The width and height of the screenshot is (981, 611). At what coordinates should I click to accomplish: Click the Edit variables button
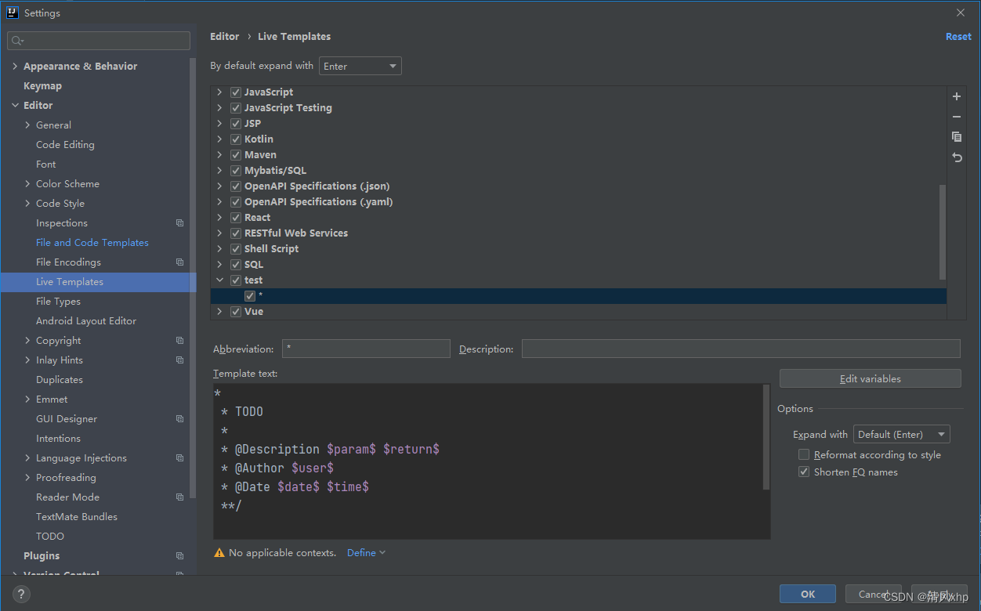coord(870,379)
